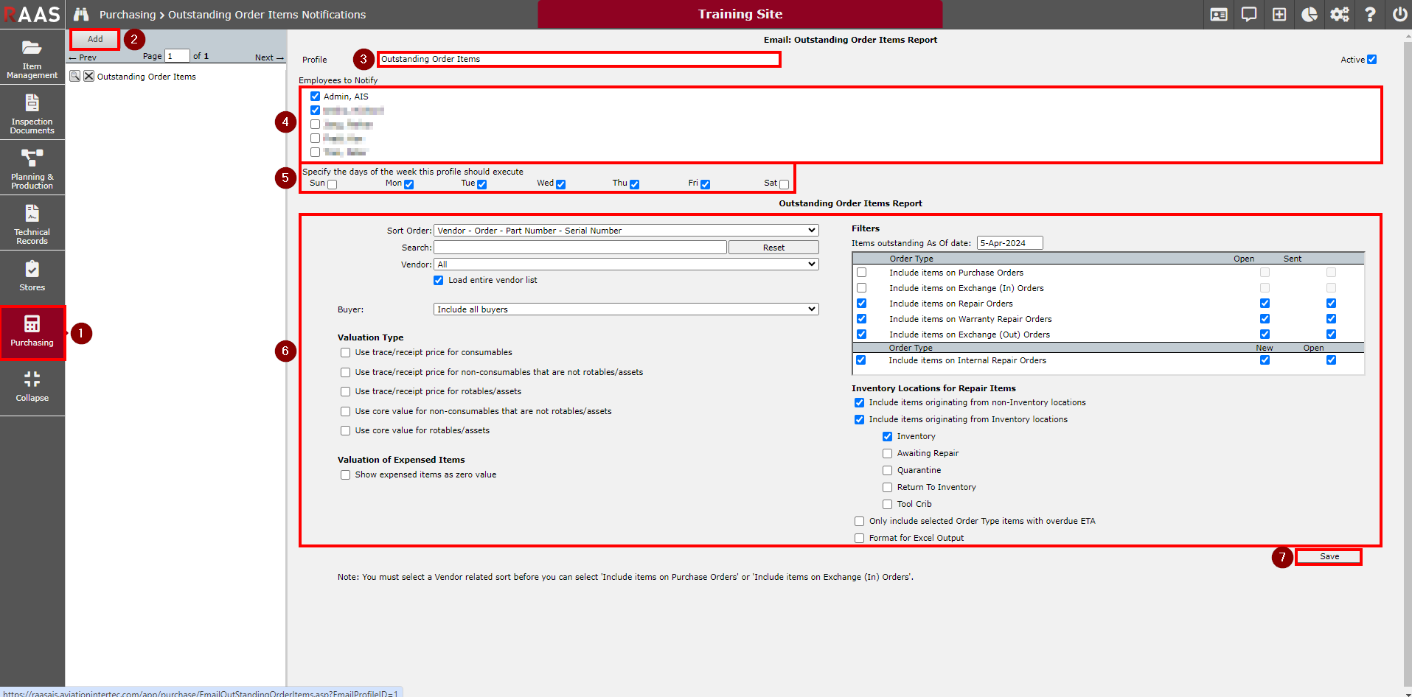
Task: Open the Buyer dropdown
Action: [x=626, y=309]
